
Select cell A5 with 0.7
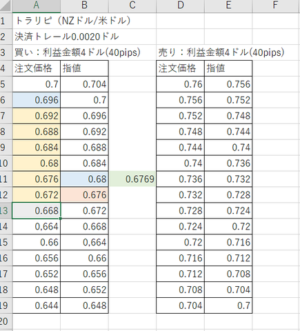coord(37,84)
